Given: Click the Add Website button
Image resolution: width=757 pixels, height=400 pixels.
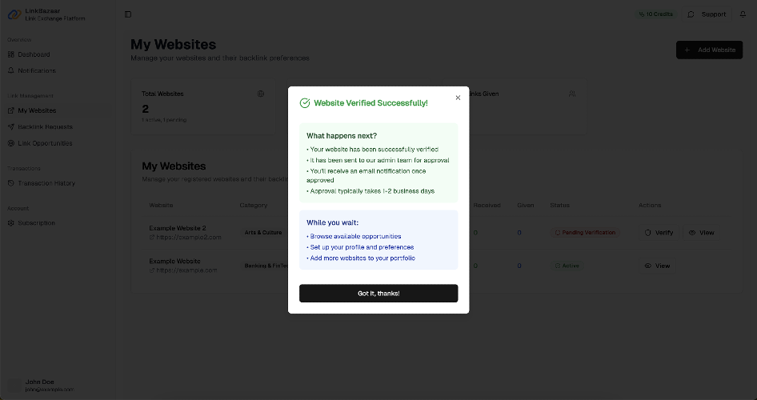Looking at the screenshot, I should (709, 50).
